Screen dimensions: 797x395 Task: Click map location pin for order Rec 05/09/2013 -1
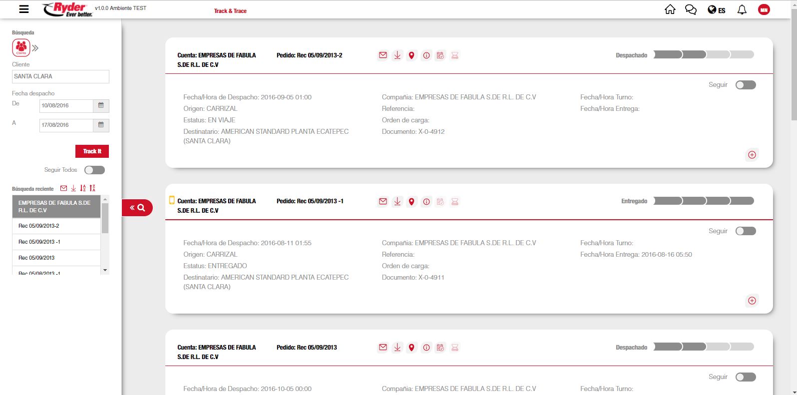click(x=411, y=202)
